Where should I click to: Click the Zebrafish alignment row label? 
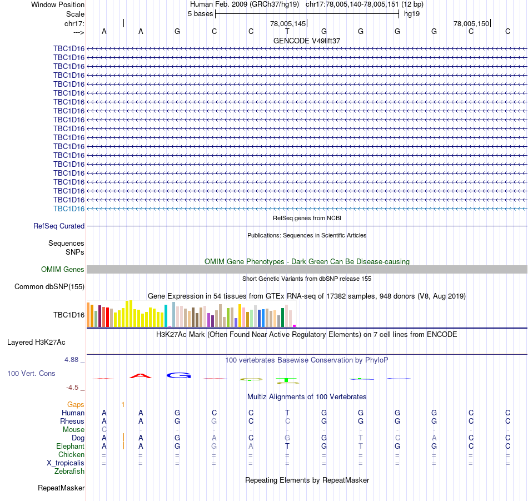[69, 471]
